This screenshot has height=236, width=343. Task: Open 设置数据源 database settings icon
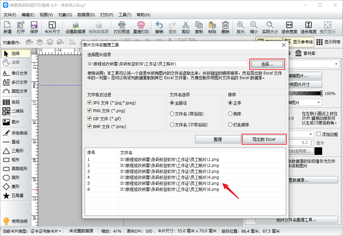point(75,27)
